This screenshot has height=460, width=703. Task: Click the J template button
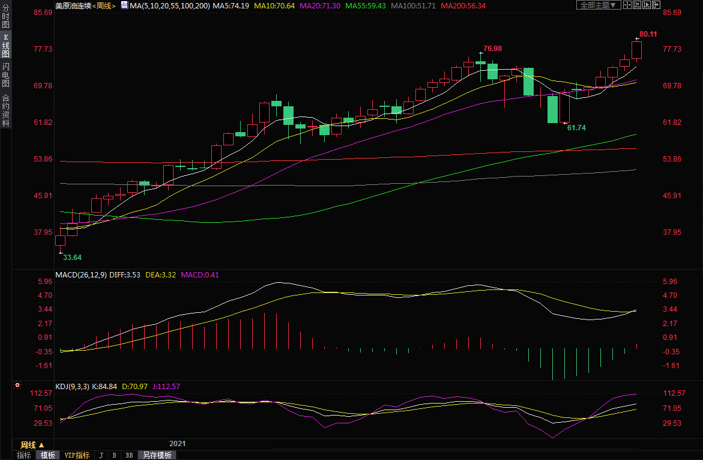(x=101, y=455)
